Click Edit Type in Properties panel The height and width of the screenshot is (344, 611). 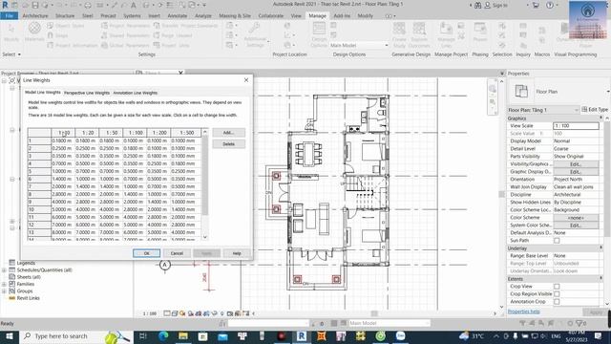(595, 110)
